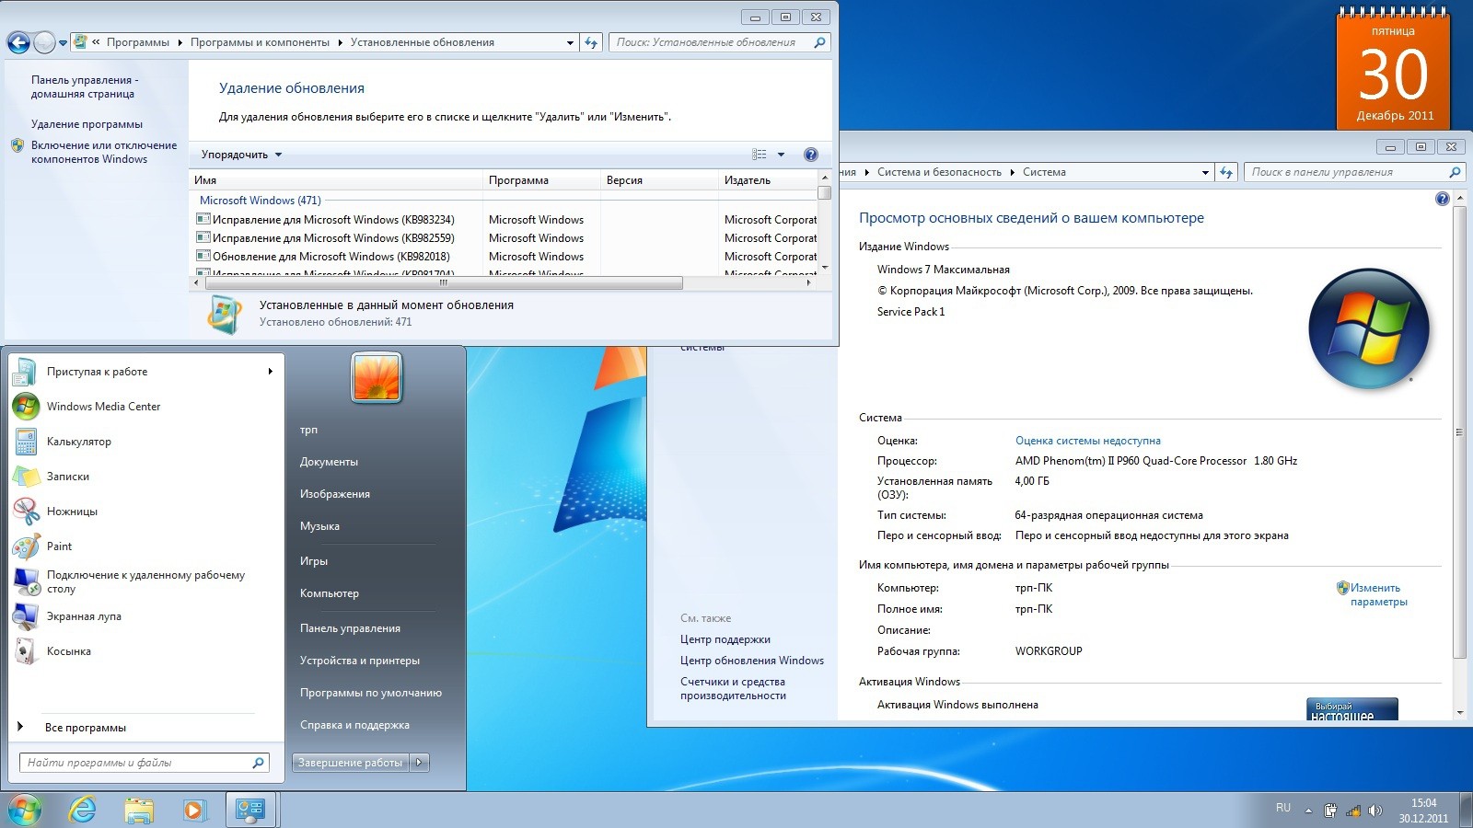The width and height of the screenshot is (1473, 828).
Task: Open Help in the updates window
Action: point(810,155)
